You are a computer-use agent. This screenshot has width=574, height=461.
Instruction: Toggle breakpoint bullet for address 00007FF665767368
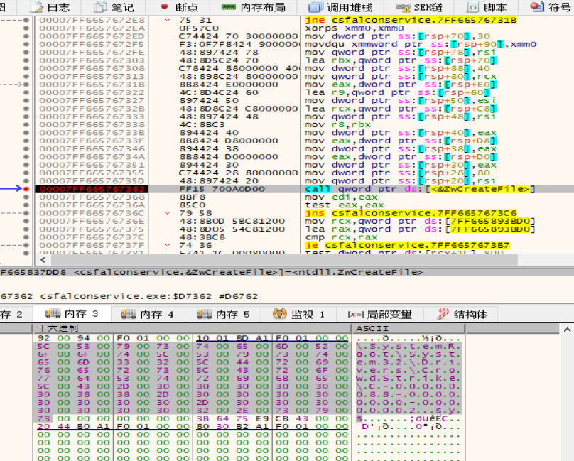pyautogui.click(x=26, y=197)
